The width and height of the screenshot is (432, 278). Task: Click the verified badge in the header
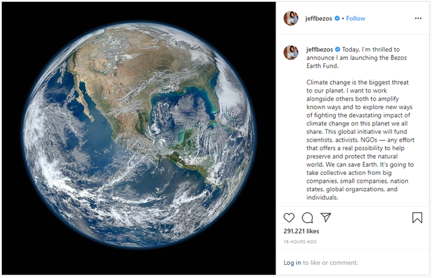pos(337,18)
